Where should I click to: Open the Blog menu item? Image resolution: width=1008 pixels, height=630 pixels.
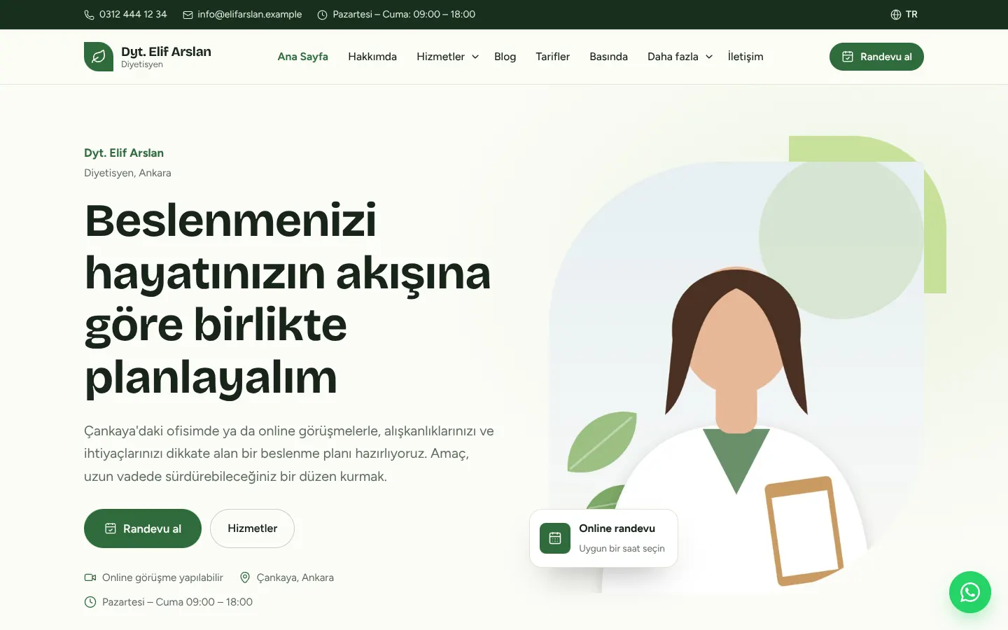point(505,57)
